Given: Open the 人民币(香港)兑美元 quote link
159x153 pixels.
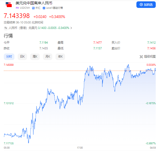Looking at the screenshot, I should point(39,28).
